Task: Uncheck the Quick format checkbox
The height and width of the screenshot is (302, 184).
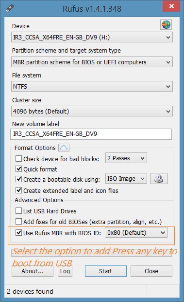Action: coord(18,169)
